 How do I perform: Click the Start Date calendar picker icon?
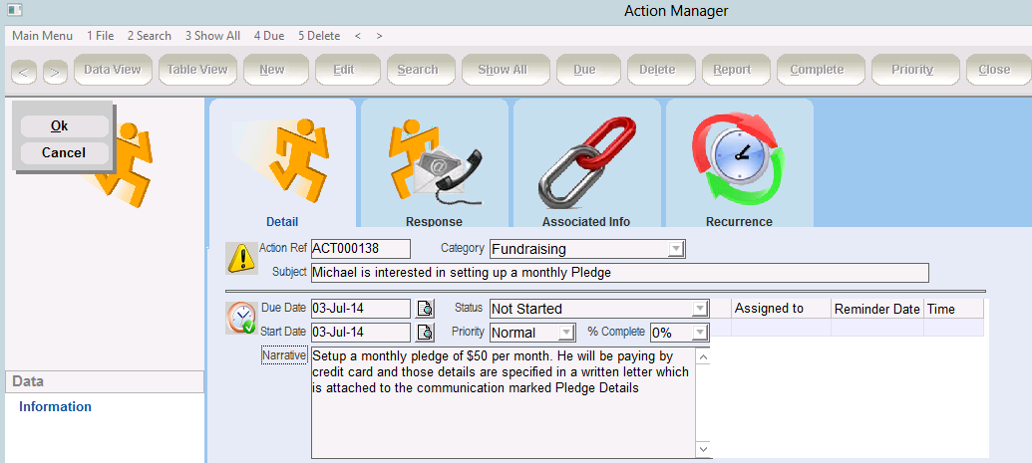[x=424, y=333]
